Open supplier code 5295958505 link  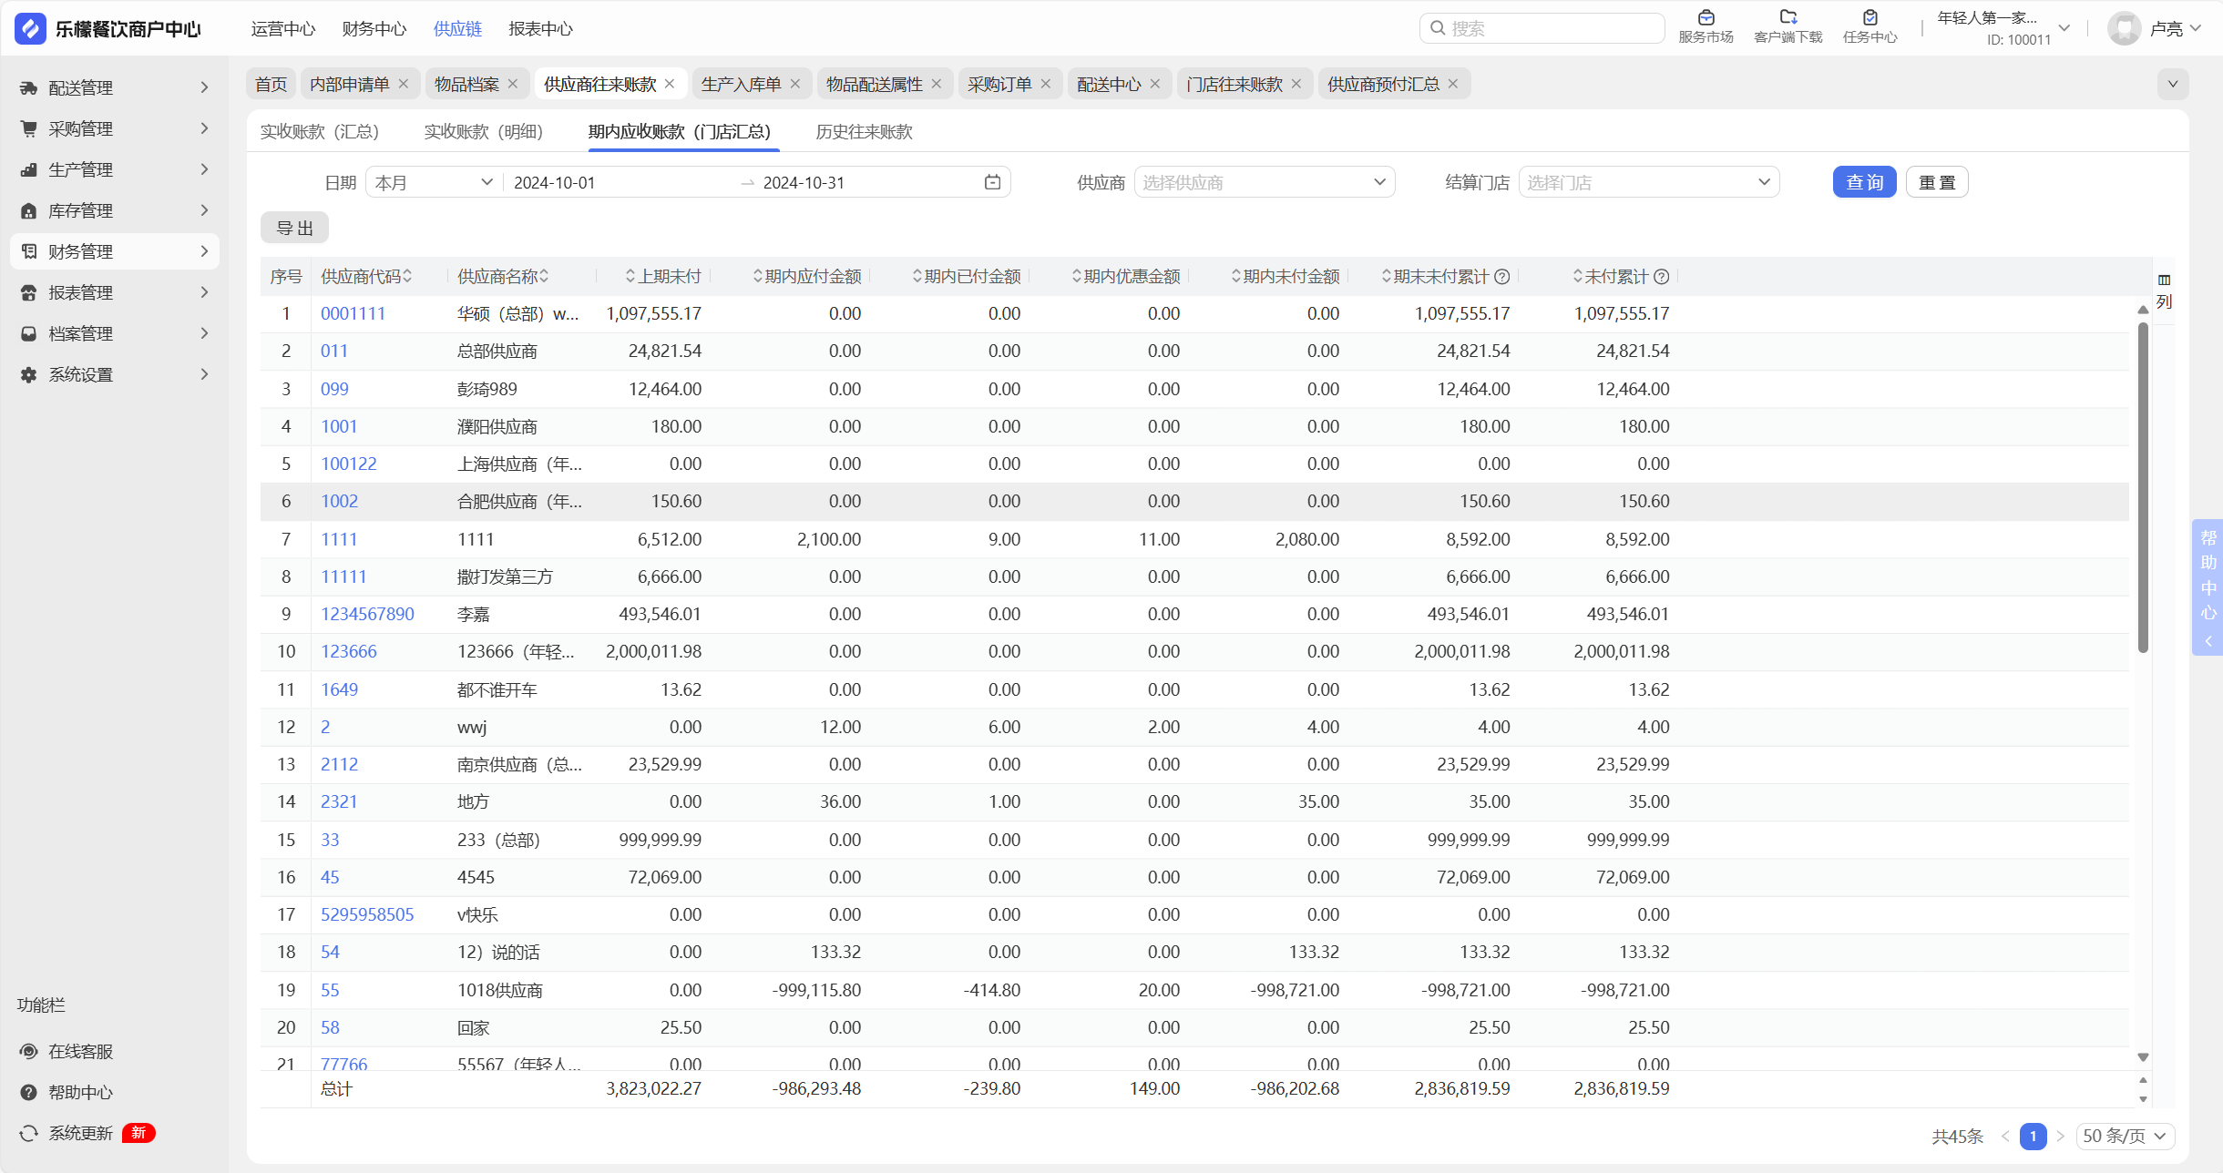click(x=367, y=914)
